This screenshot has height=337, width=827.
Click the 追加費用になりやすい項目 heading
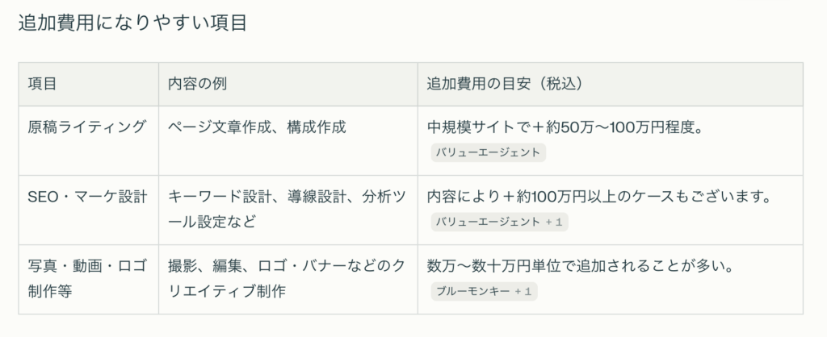(x=132, y=23)
